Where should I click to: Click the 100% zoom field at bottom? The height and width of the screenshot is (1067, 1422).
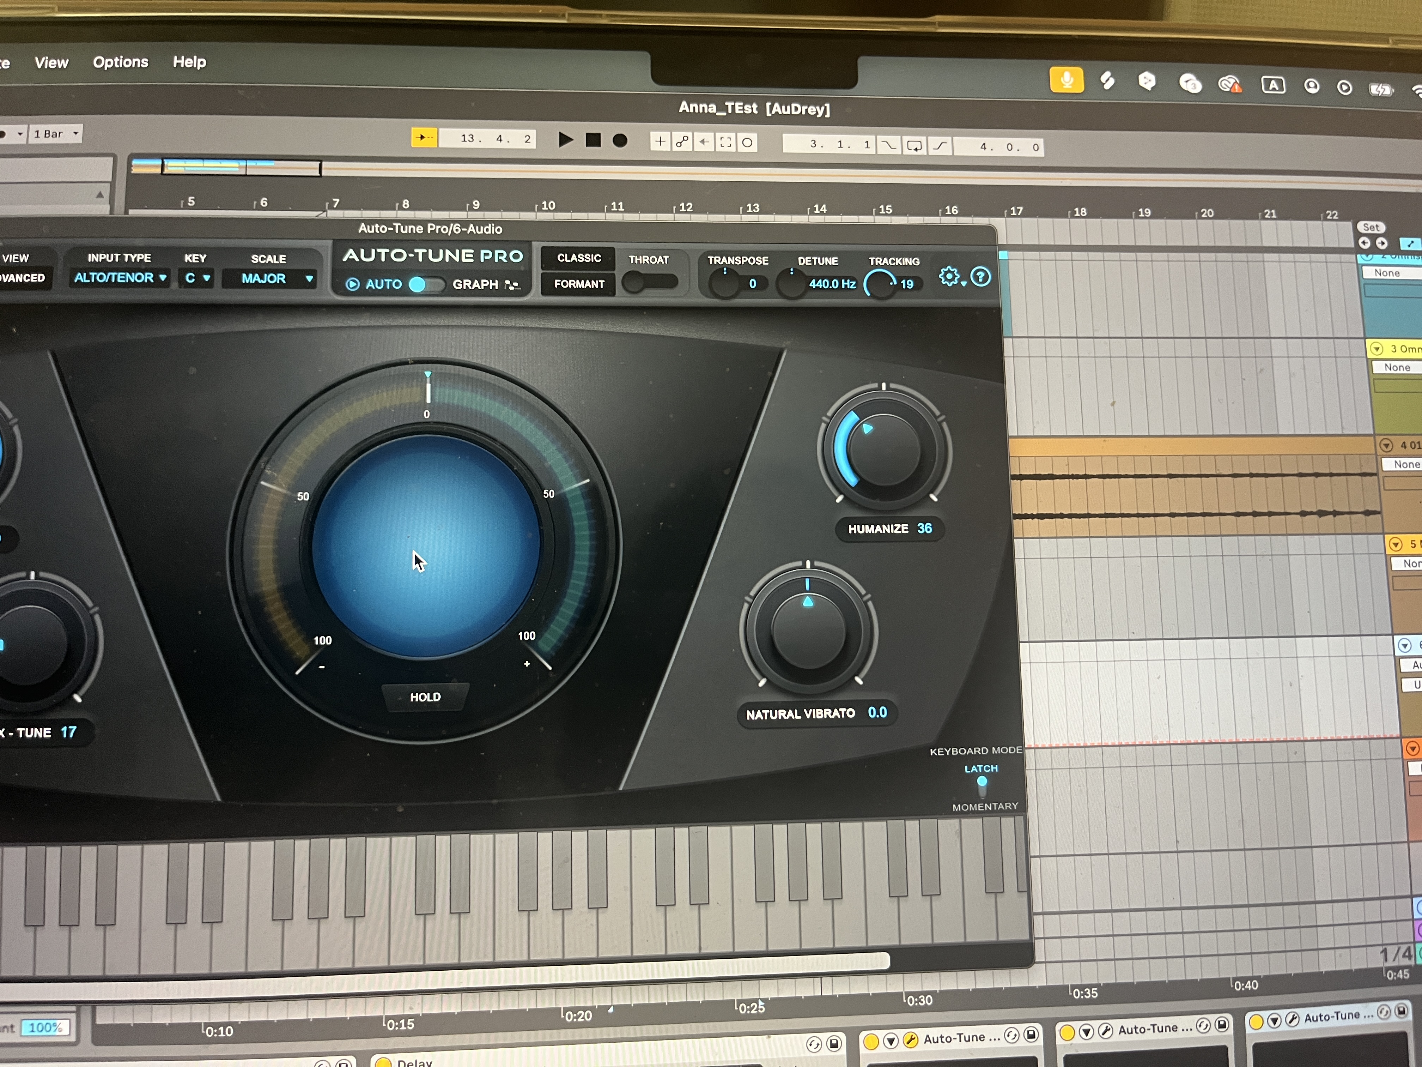click(x=45, y=1028)
